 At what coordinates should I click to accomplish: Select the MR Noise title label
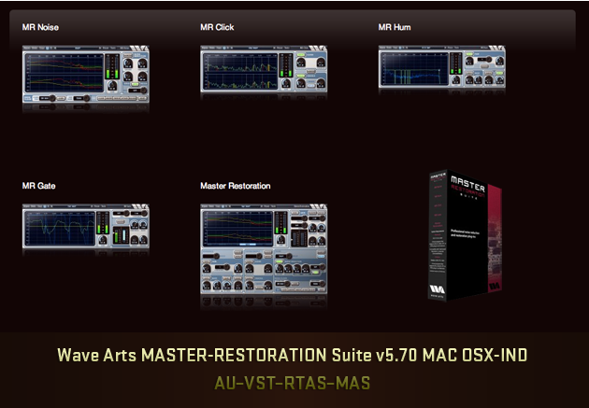coord(41,27)
